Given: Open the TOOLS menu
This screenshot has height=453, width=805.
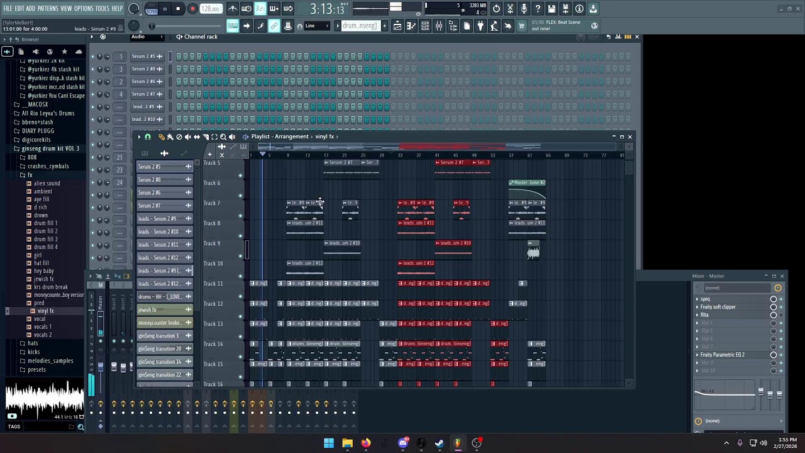Looking at the screenshot, I should pos(103,9).
